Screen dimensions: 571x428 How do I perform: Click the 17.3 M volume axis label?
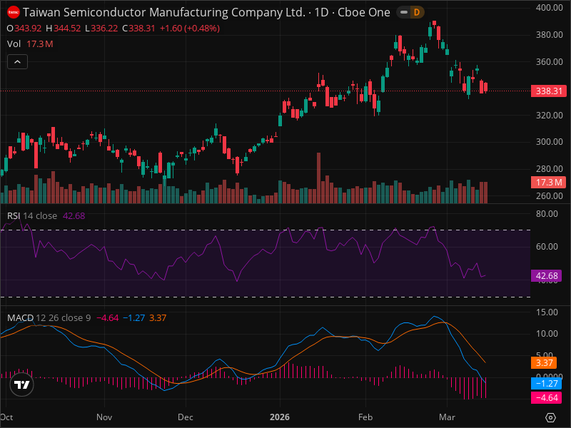(x=549, y=182)
